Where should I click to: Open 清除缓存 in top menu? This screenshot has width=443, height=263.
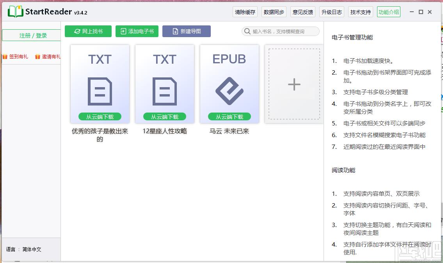[x=245, y=12]
